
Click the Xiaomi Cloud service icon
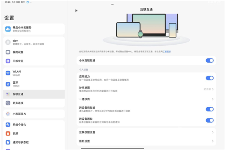tap(8, 29)
